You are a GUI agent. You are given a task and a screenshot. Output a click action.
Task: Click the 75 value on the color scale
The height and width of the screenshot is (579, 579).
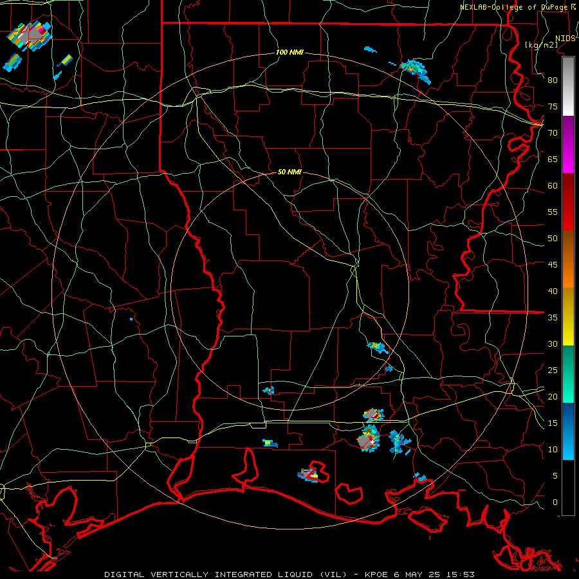tap(553, 106)
